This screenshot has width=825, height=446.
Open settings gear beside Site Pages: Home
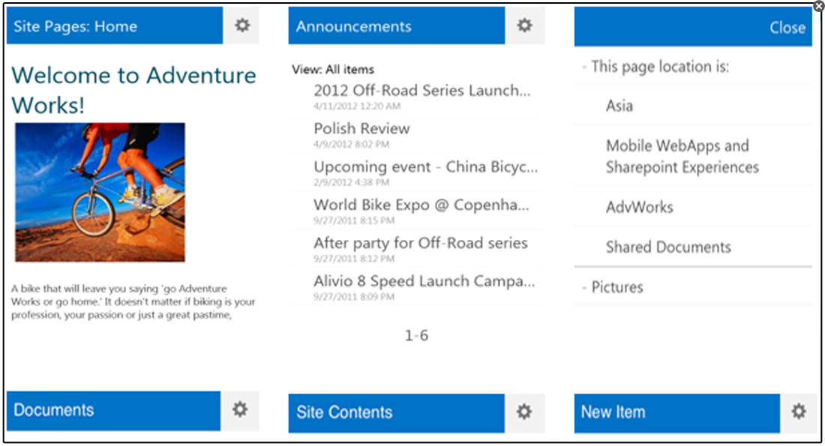[241, 25]
